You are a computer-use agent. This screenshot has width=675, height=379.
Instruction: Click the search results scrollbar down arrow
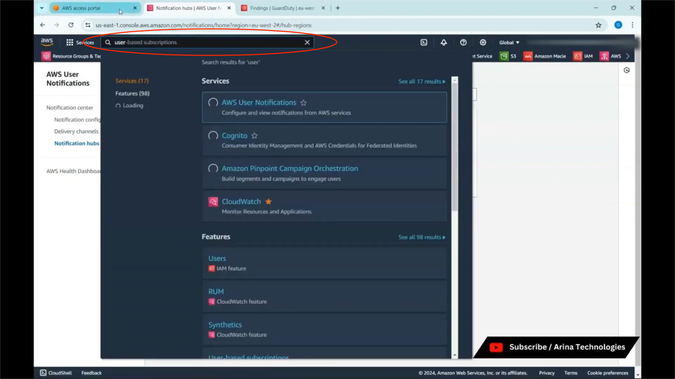455,355
